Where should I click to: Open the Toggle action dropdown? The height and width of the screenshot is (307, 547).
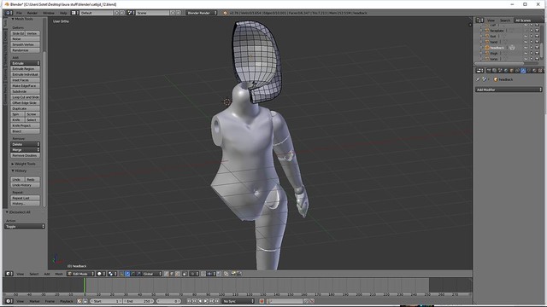pyautogui.click(x=25, y=227)
